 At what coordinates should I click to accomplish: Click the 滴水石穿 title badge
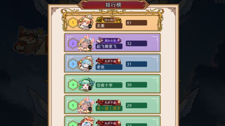[x=109, y=41]
